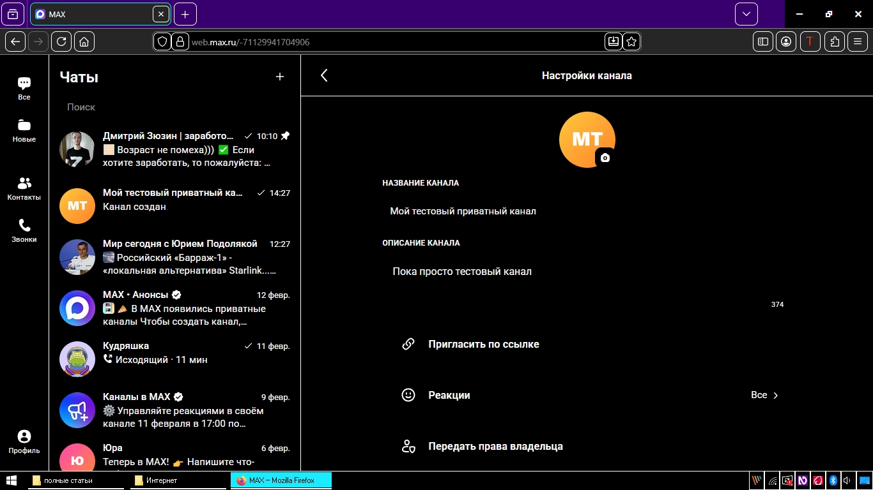The image size is (873, 490).
Task: Open Windows Start menu
Action: tap(12, 480)
